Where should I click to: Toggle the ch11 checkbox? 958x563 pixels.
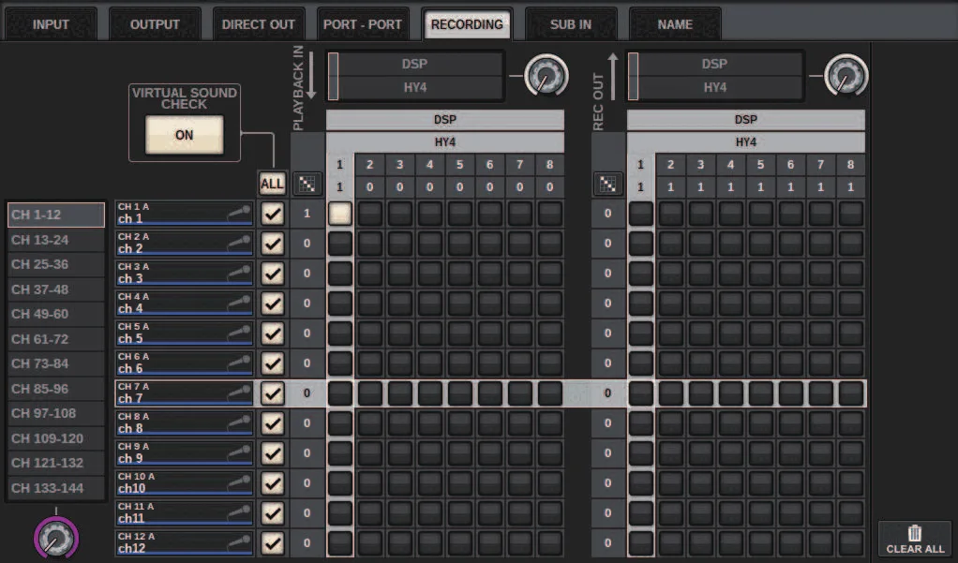pos(273,513)
